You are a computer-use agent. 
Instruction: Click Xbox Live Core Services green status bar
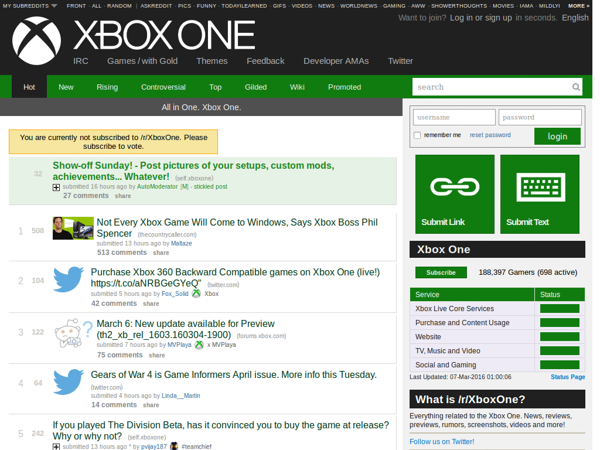560,309
